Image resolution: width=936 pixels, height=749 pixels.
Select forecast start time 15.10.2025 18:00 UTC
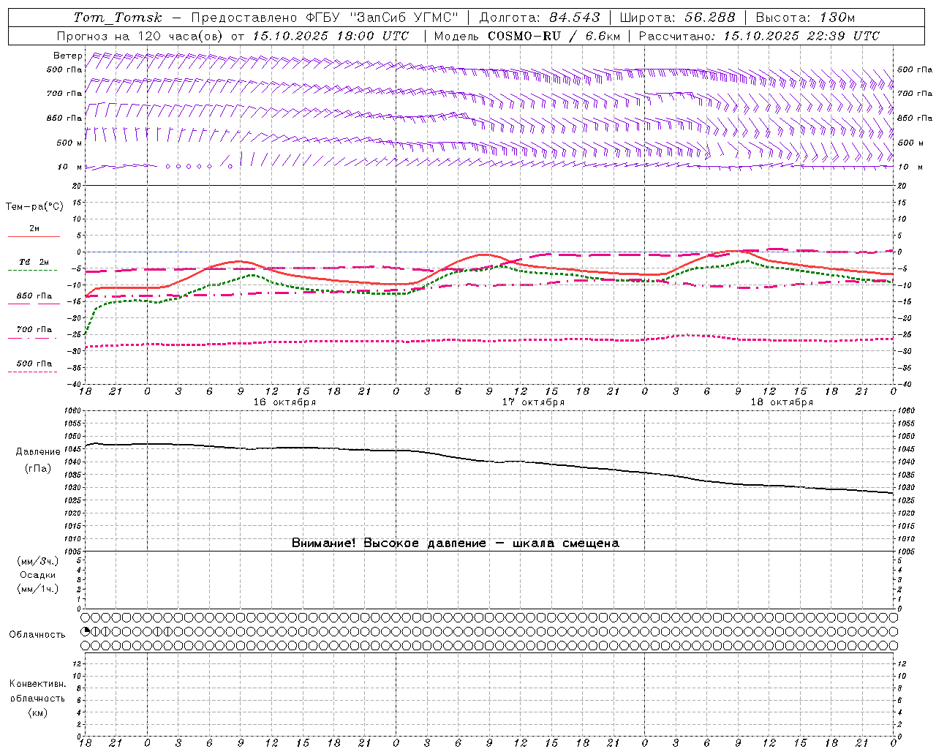click(331, 36)
